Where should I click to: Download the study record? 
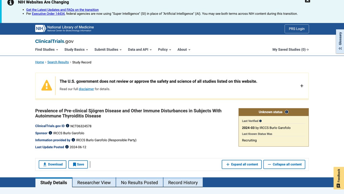tap(53, 164)
